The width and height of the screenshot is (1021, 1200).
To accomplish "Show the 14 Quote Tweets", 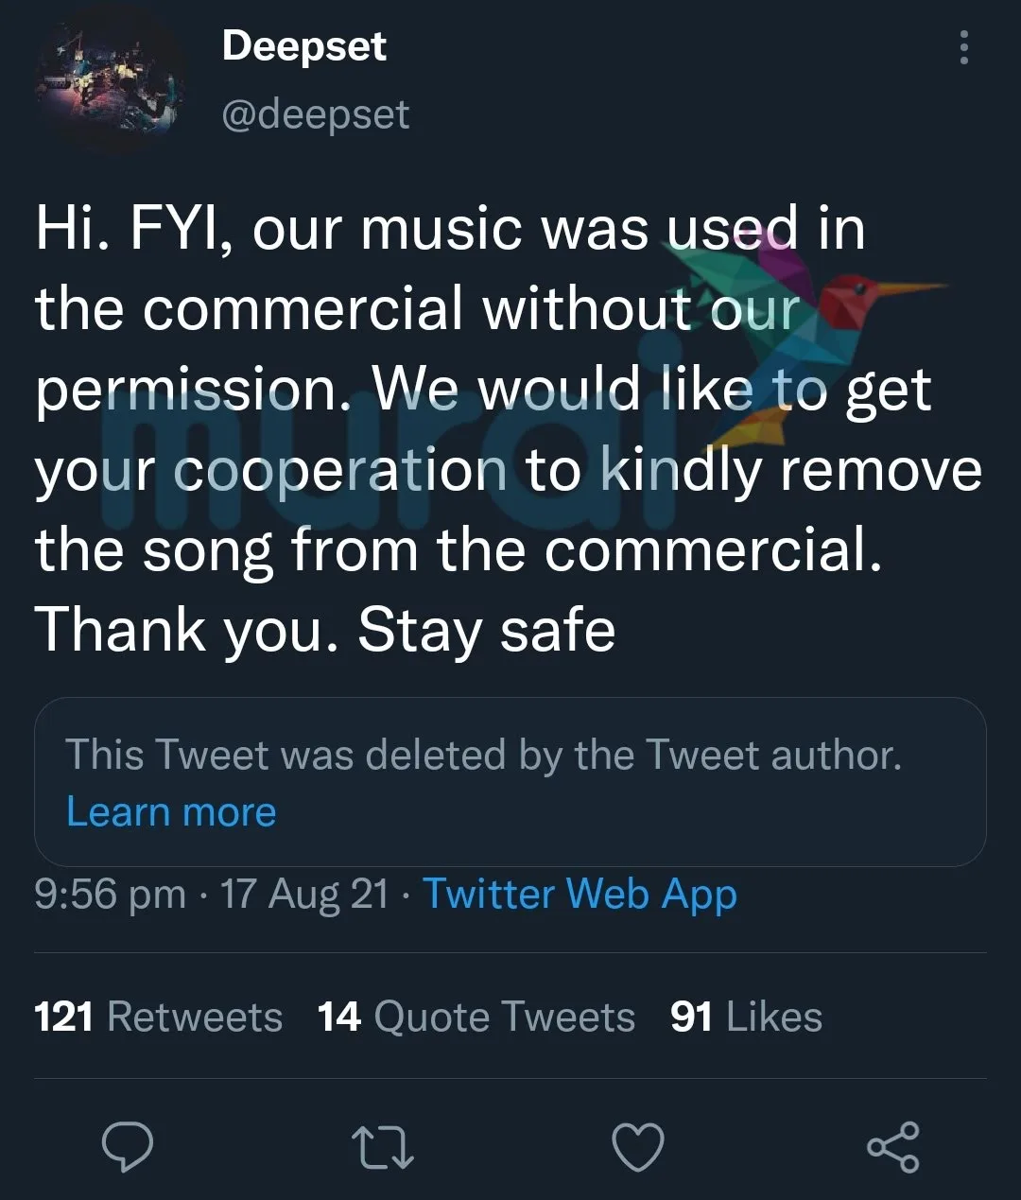I will pos(476,1017).
